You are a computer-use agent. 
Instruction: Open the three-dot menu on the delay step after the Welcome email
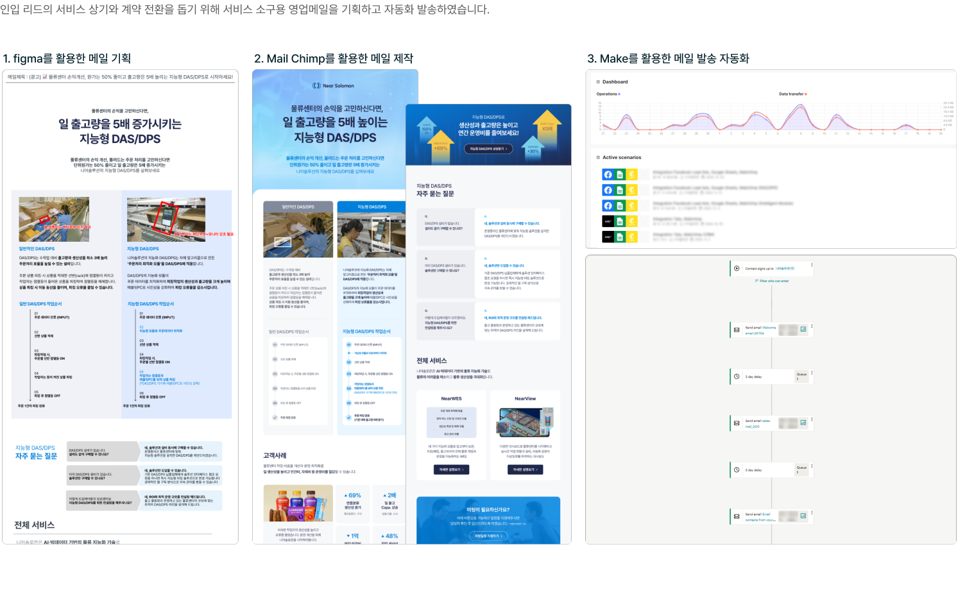[x=812, y=373]
